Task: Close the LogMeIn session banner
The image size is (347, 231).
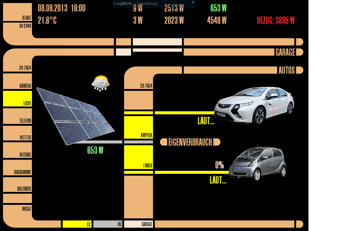Action: [193, 2]
